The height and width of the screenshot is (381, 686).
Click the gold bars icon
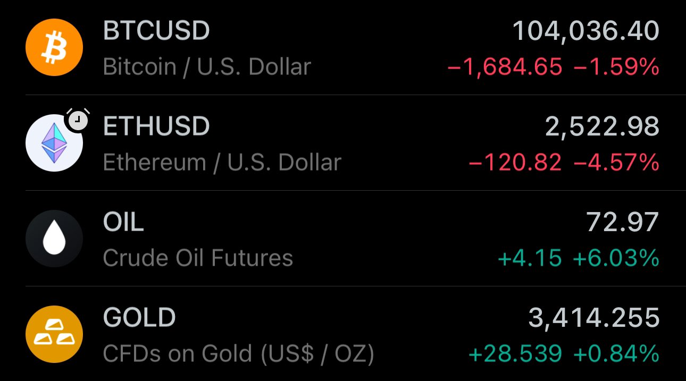coord(54,334)
